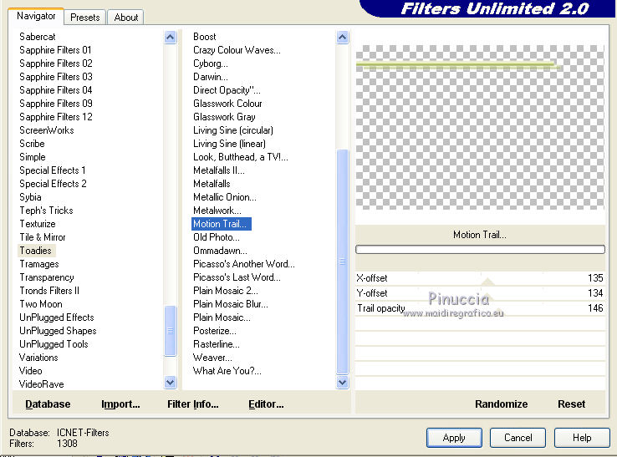Image resolution: width=617 pixels, height=457 pixels.
Task: Click the Import... button
Action: pyautogui.click(x=120, y=404)
